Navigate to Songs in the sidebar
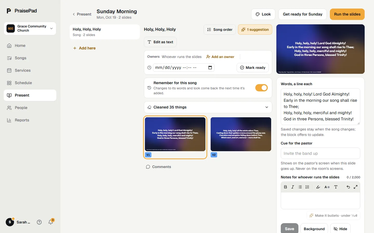This screenshot has width=374, height=233. point(30,58)
